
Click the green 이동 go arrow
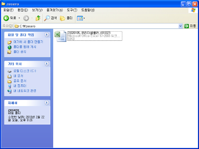pyautogui.click(x=186, y=26)
